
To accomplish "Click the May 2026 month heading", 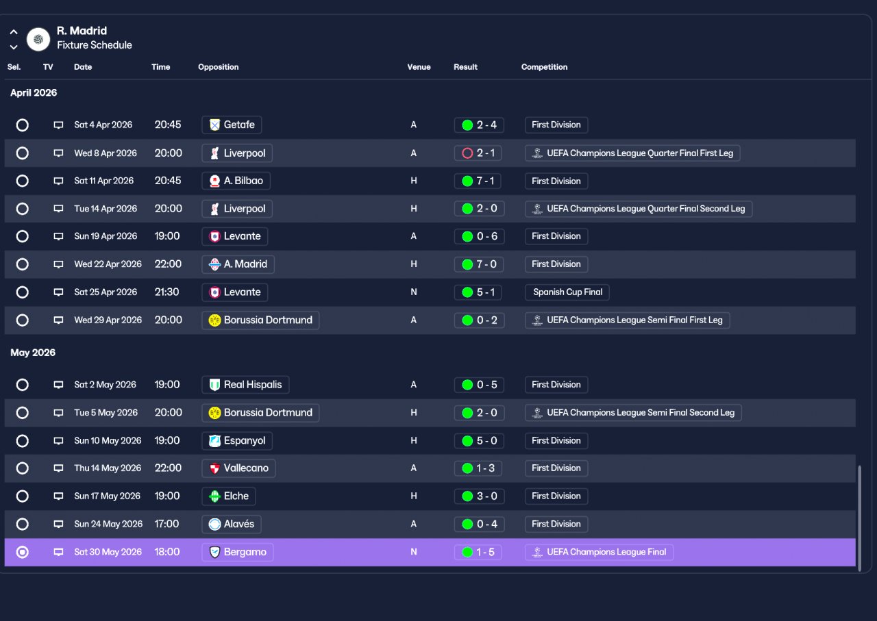I will pyautogui.click(x=33, y=353).
